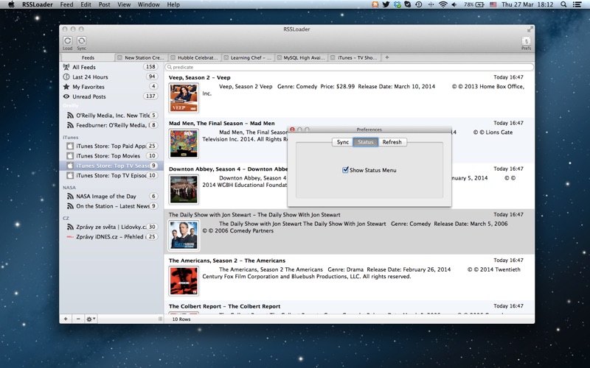Toggle the Show Status Menu checkbox

345,170
